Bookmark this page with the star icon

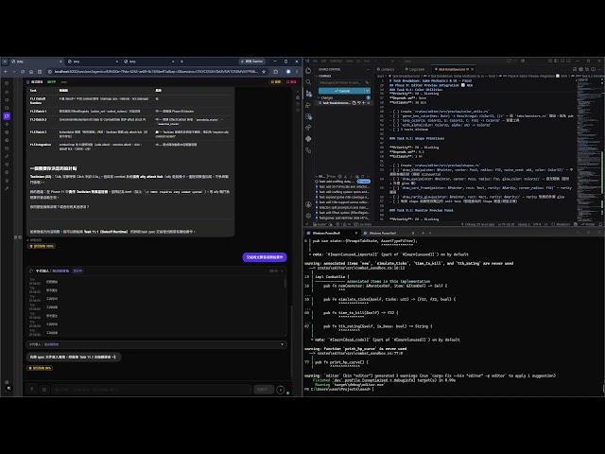tap(264, 72)
